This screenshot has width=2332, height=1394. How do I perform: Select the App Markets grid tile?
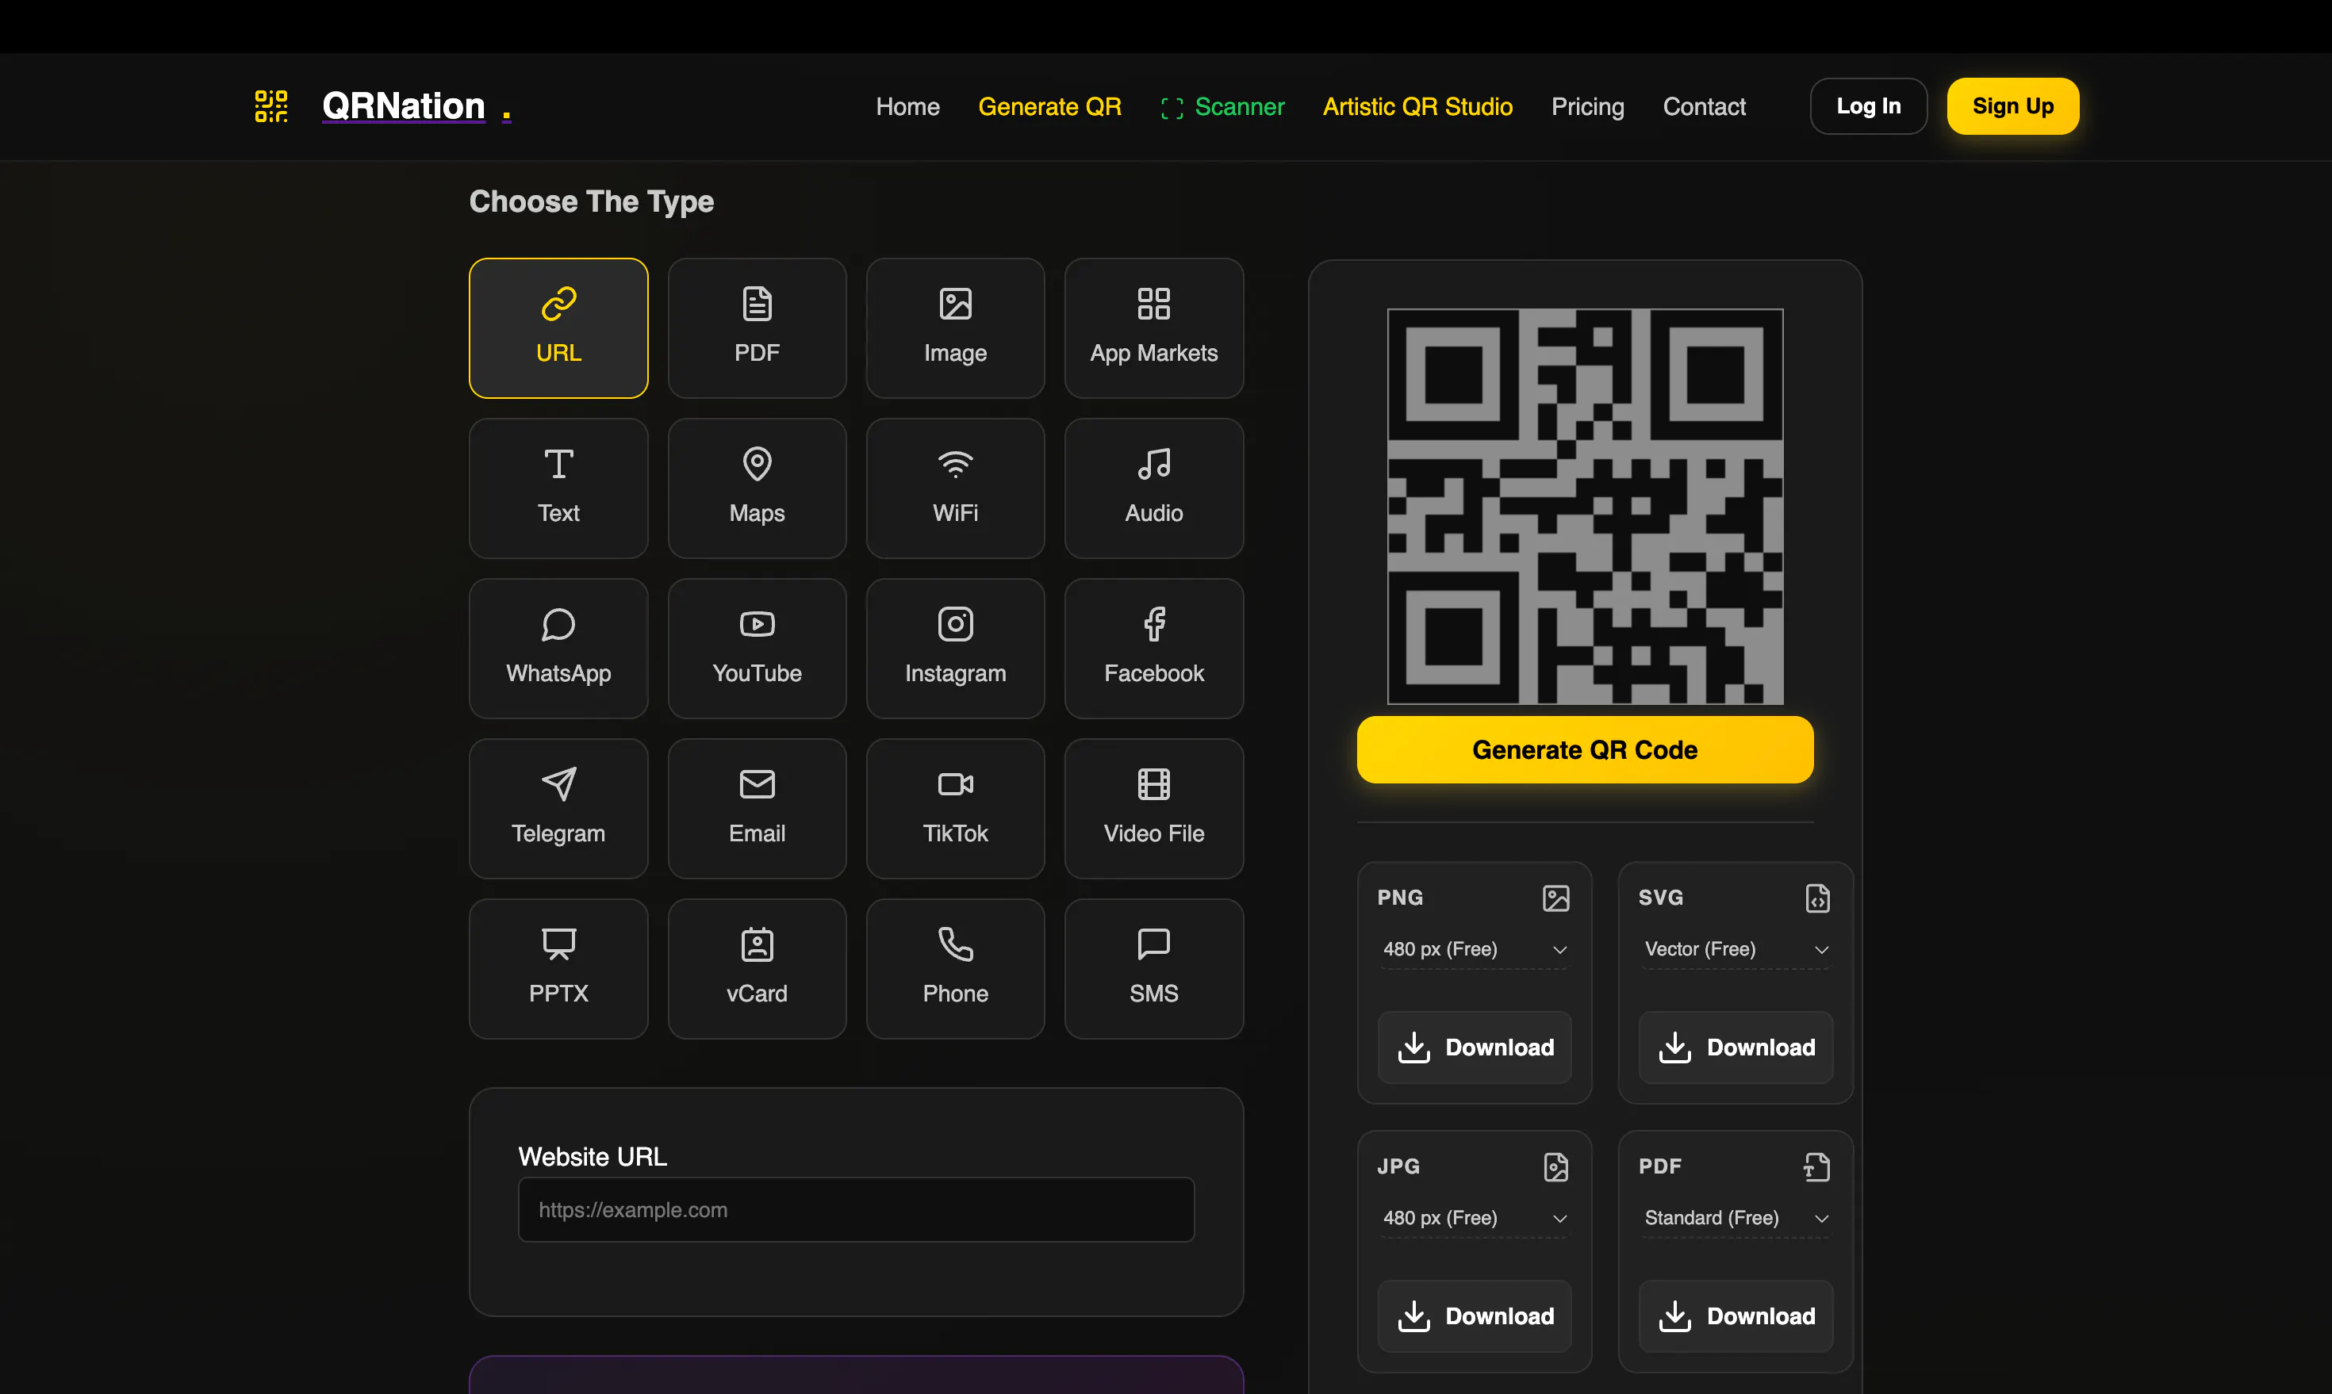click(1154, 327)
